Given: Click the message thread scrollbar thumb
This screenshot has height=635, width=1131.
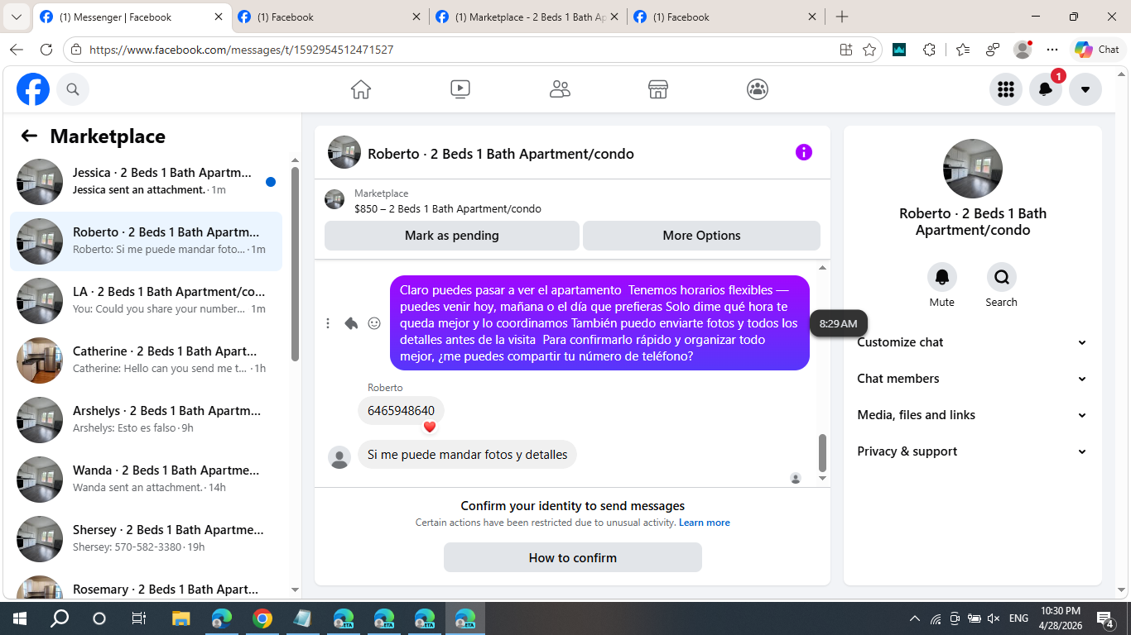Looking at the screenshot, I should (822, 452).
